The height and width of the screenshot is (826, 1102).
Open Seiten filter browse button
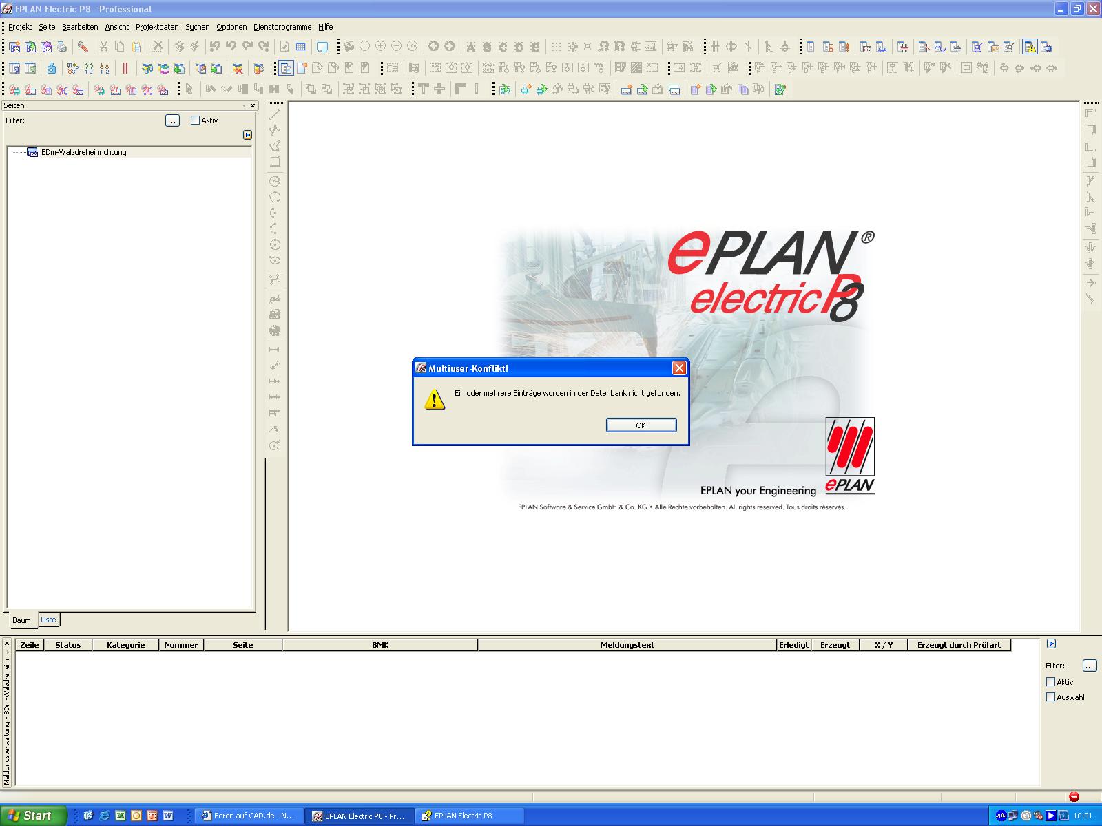pos(172,120)
